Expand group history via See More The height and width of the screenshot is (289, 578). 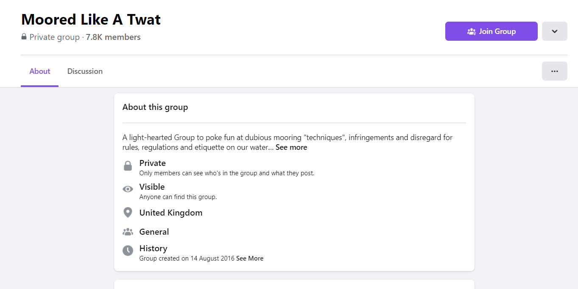point(250,258)
